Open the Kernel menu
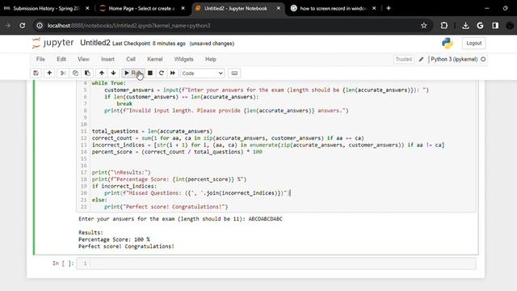The height and width of the screenshot is (291, 517). (x=154, y=59)
